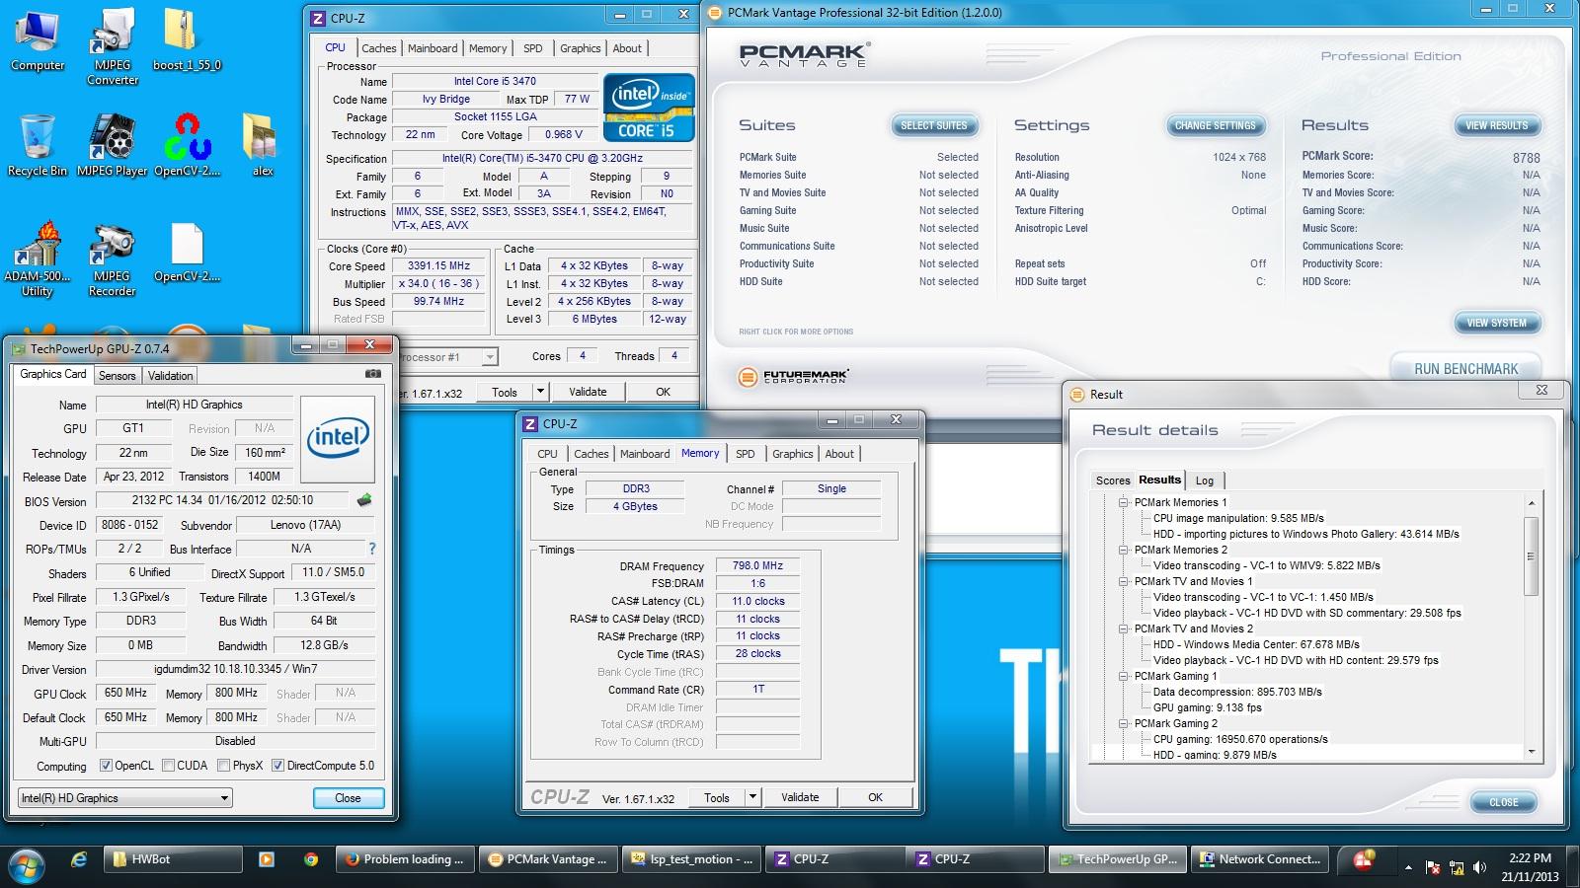Click the Result list scroll down arrow
The image size is (1580, 888).
pyautogui.click(x=1531, y=752)
